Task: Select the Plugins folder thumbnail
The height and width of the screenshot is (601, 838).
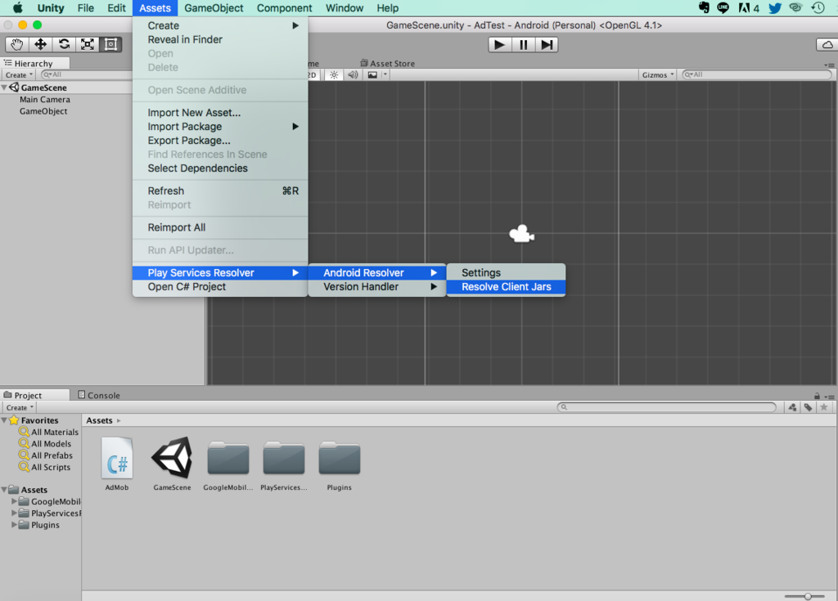Action: pos(340,464)
